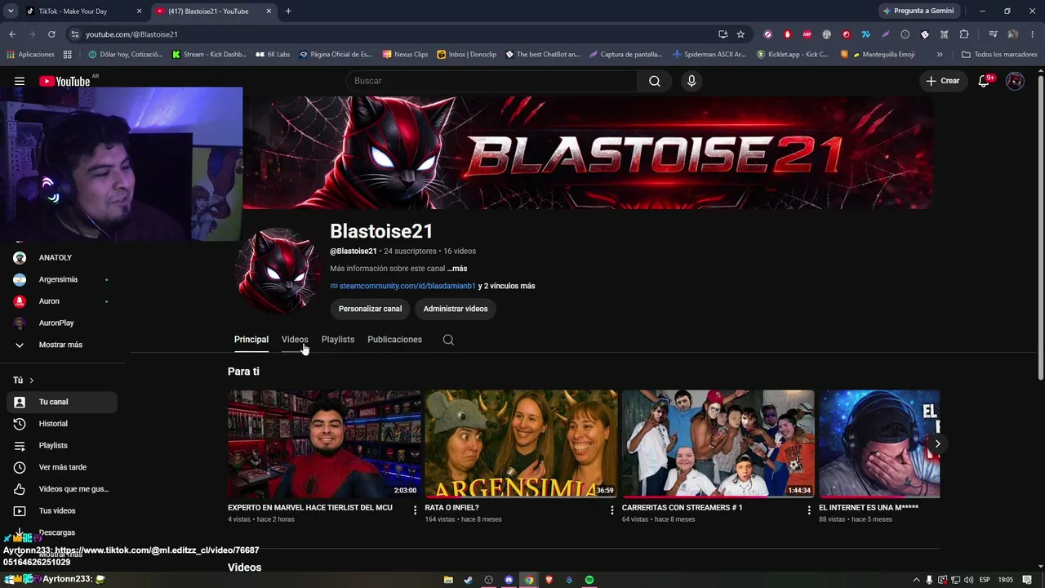Open the Stream - Kick Dashboard bookmark
The height and width of the screenshot is (588, 1045).
[x=208, y=55]
